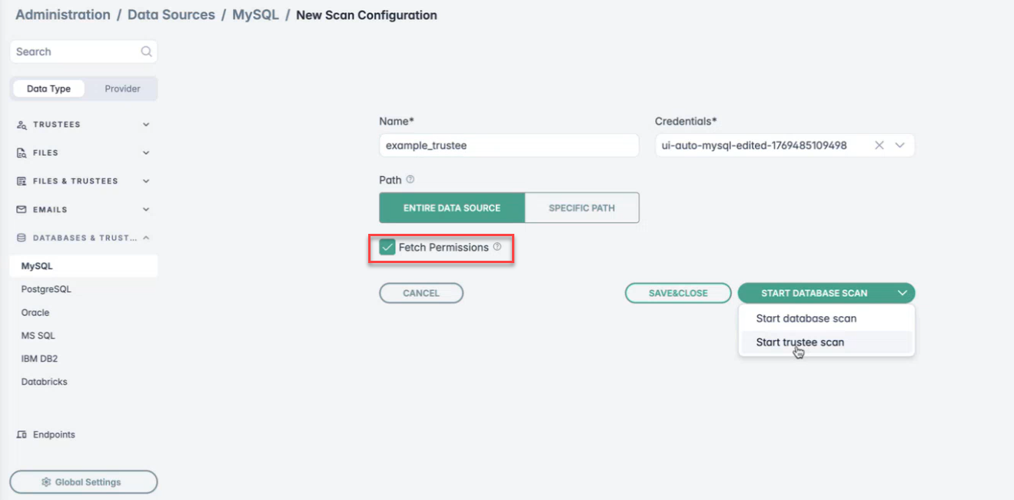Viewport: 1014px width, 500px height.
Task: Clear the selected credentials with X icon
Action: pos(879,145)
